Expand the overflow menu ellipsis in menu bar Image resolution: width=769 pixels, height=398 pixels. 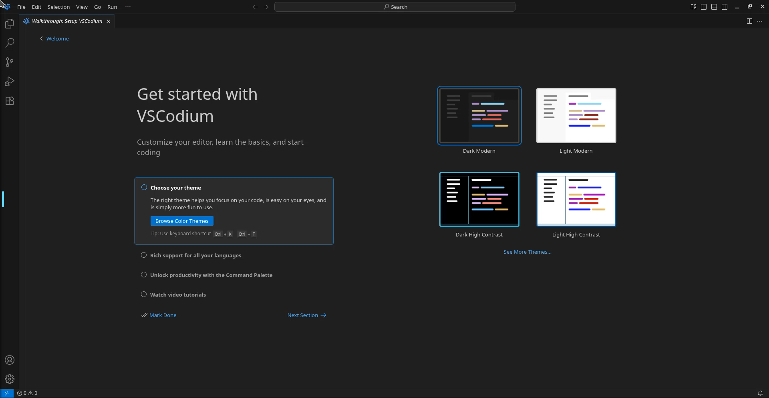[x=128, y=7]
